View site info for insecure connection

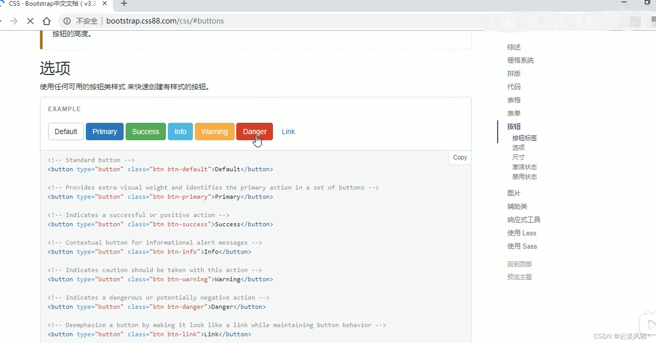pyautogui.click(x=67, y=21)
